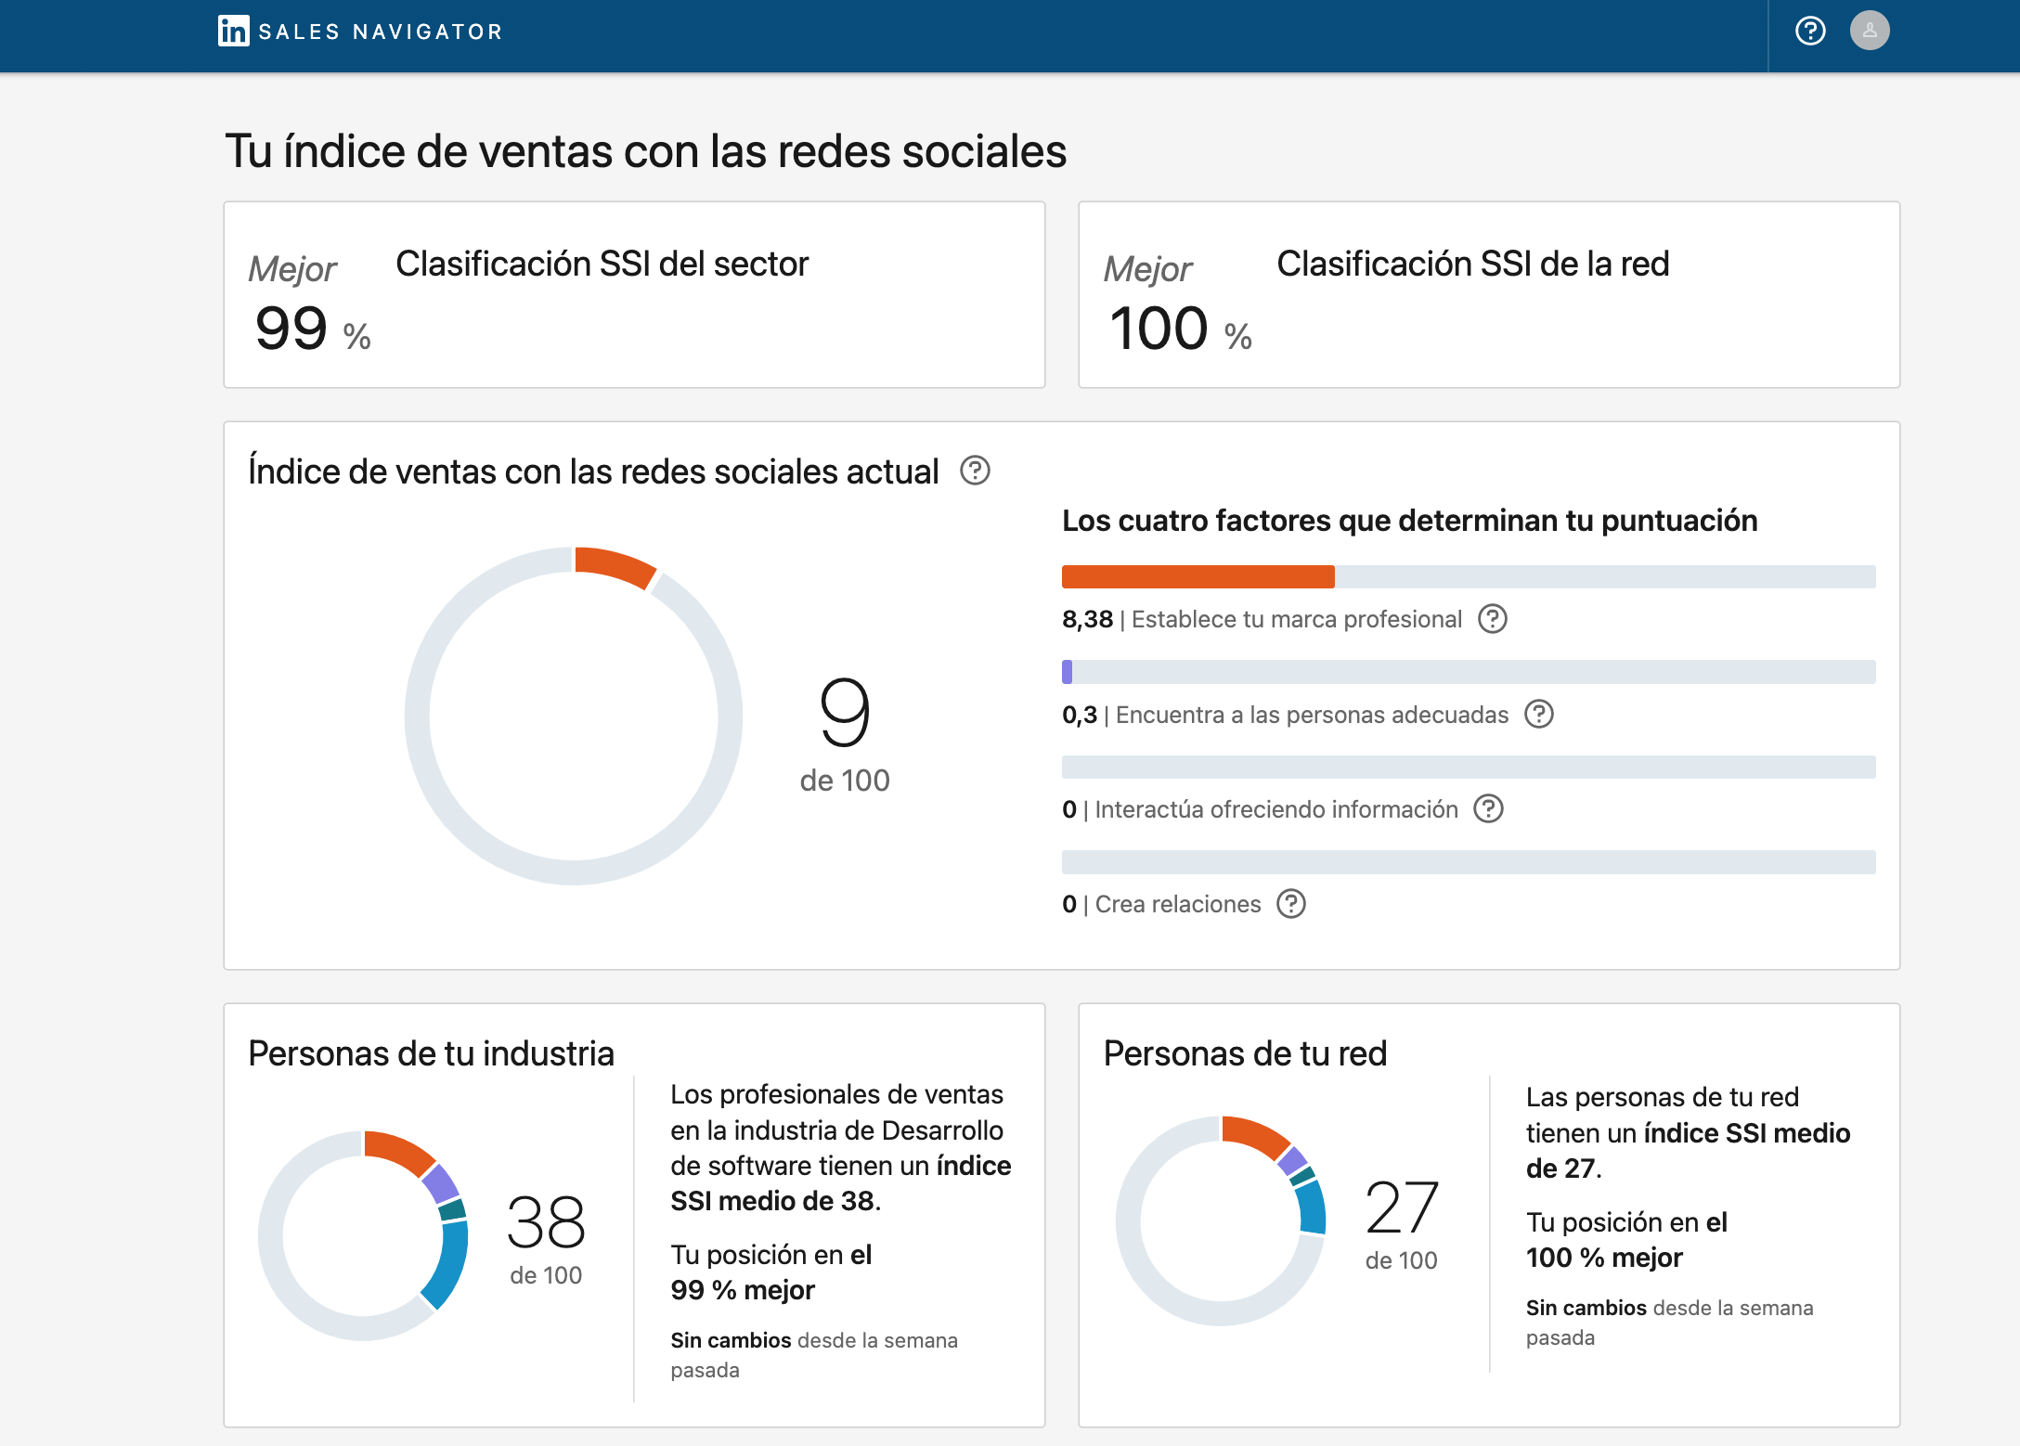The height and width of the screenshot is (1446, 2020).
Task: Click the 99 % sector ranking value
Action: 313,329
